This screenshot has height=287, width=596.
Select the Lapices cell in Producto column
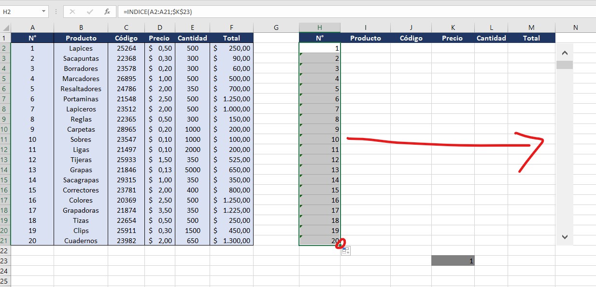81,48
